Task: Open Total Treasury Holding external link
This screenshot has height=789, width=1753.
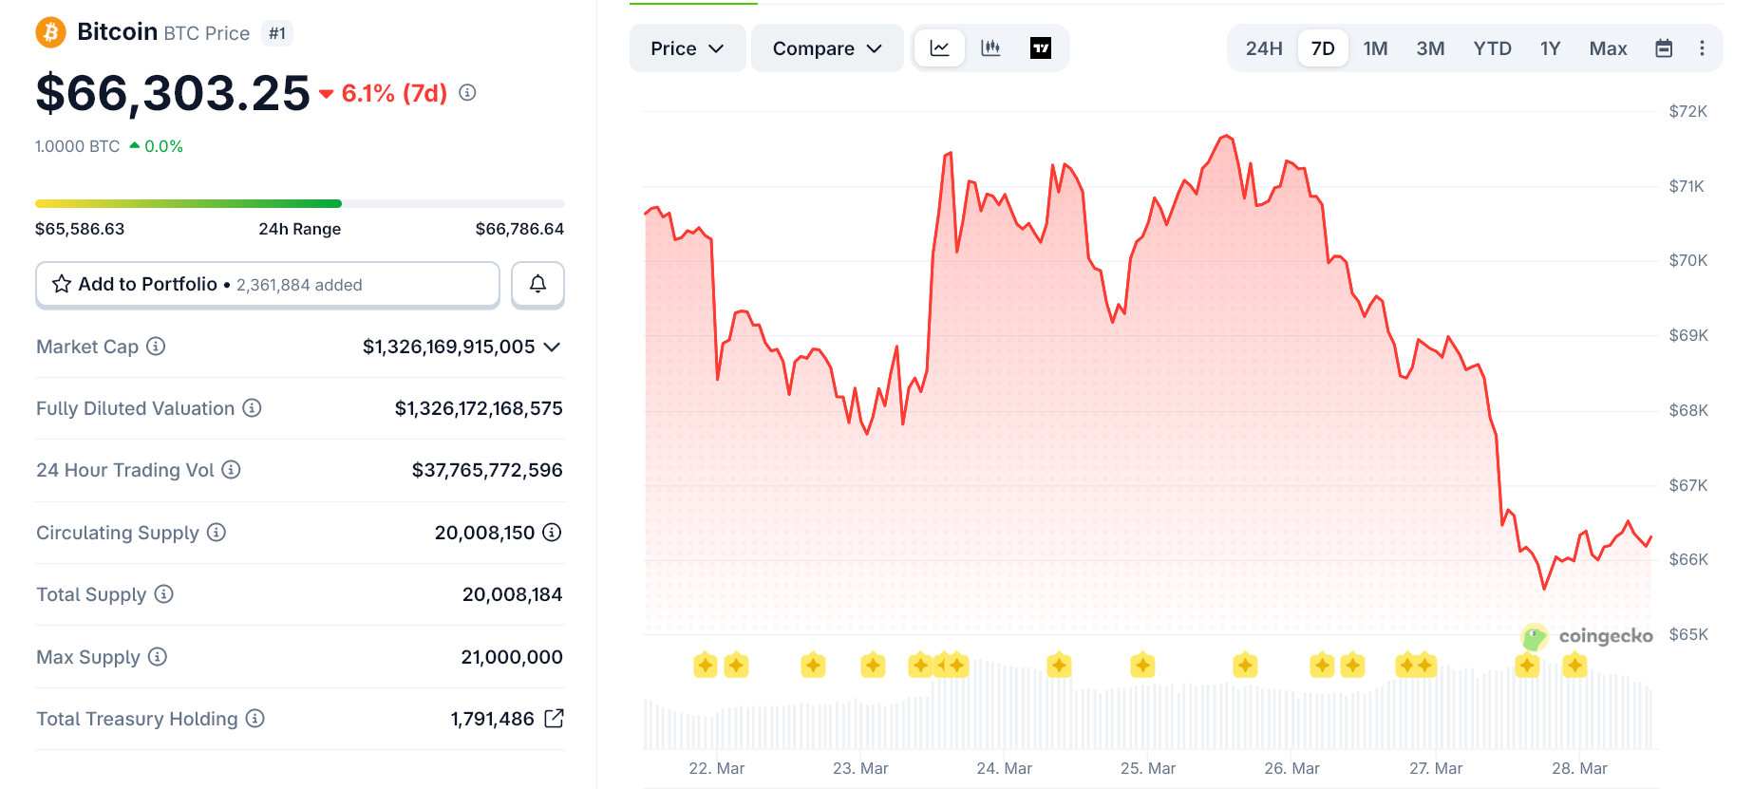Action: [554, 719]
